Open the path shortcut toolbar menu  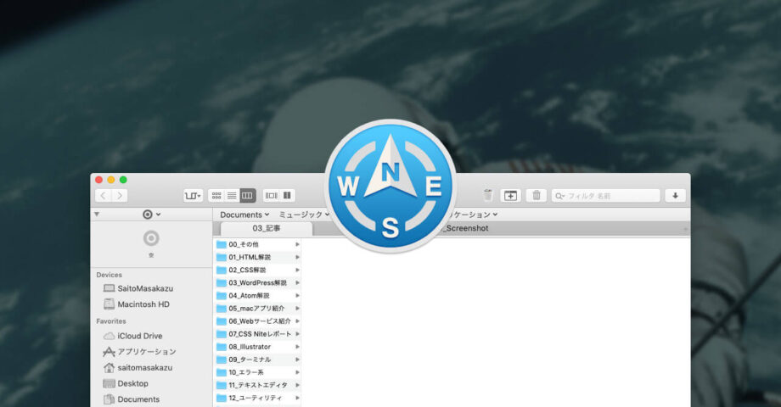[x=193, y=196]
